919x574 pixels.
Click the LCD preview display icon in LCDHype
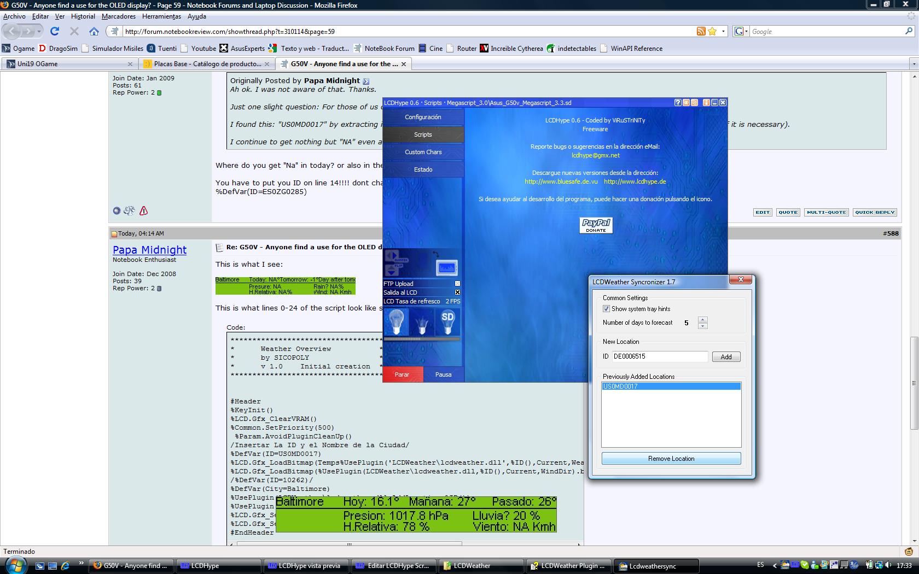pos(447,268)
